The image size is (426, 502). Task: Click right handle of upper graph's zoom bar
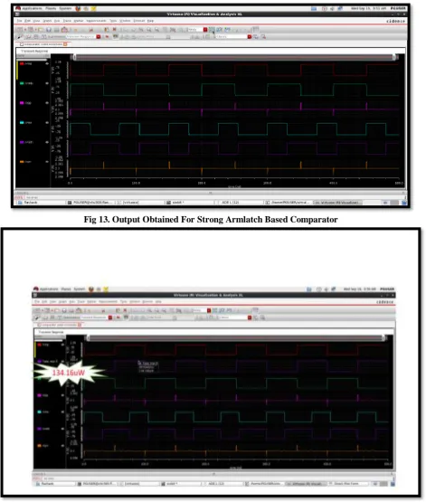394,57
